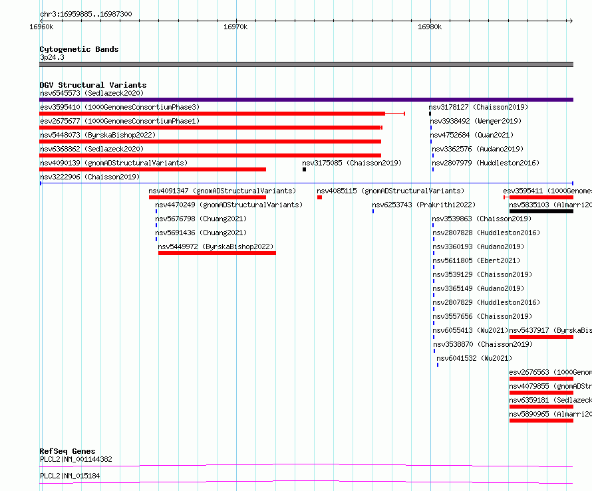Click the DGV Structural Variants track title
The height and width of the screenshot is (491, 592).
point(93,85)
